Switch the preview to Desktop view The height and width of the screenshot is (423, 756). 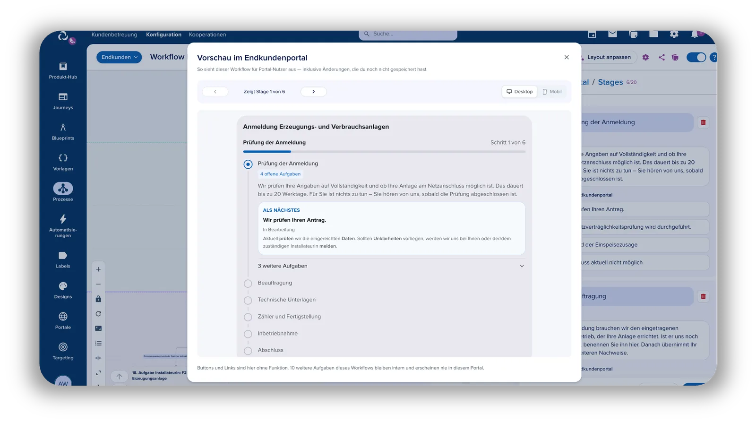click(x=519, y=92)
